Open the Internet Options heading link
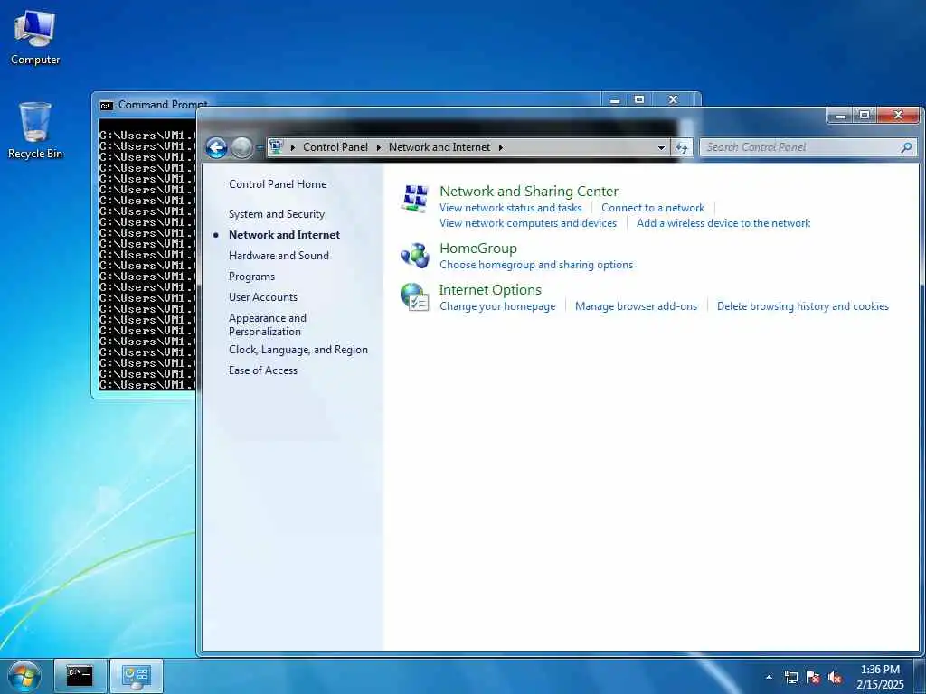This screenshot has height=694, width=926. (490, 290)
